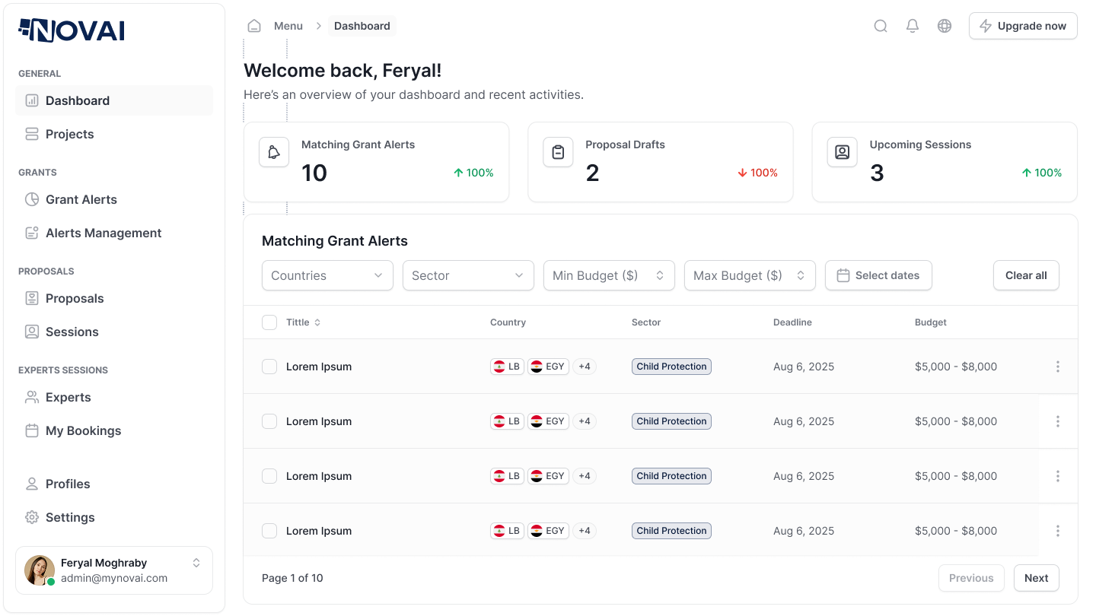Open the Select dates picker

pos(878,275)
